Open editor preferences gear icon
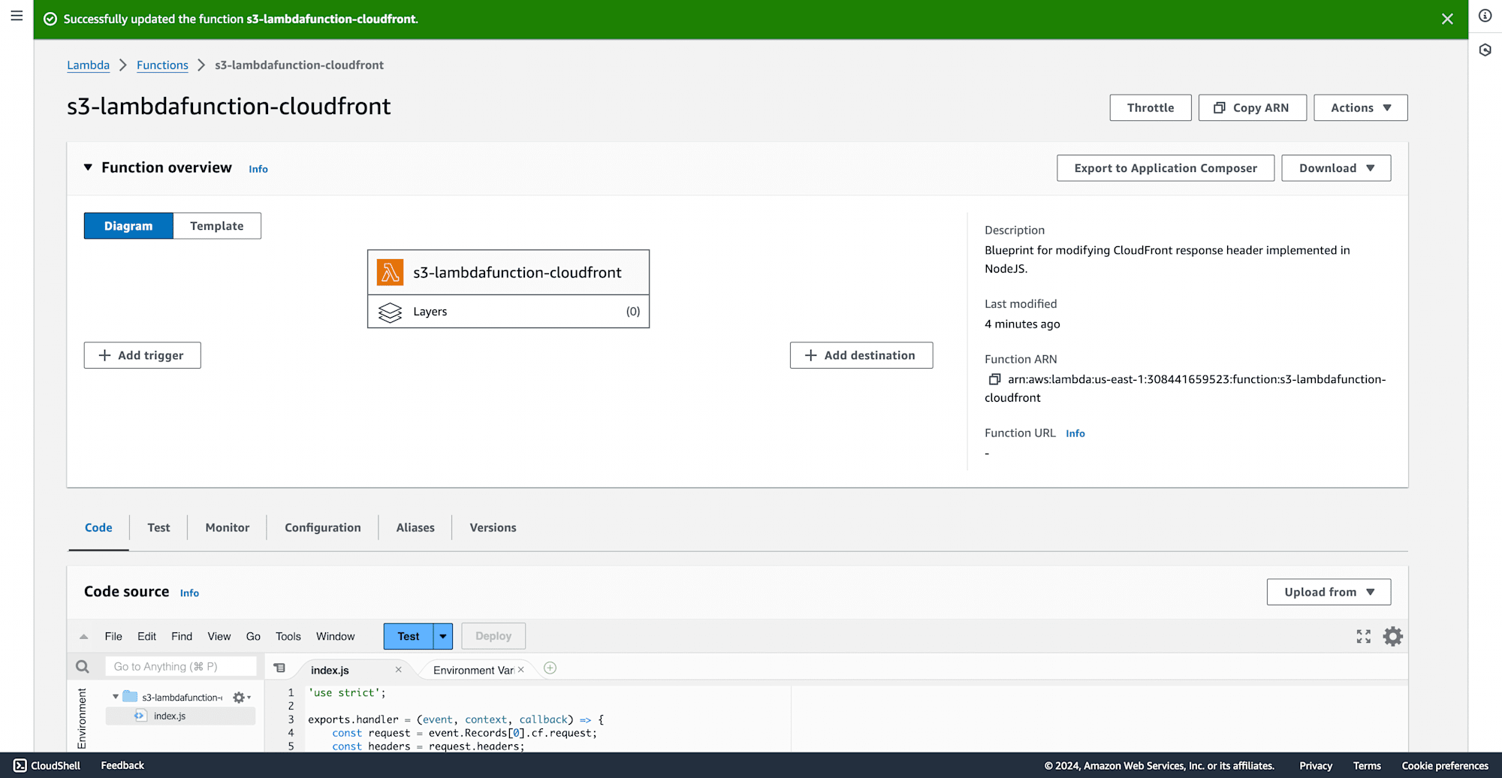Screen dimensions: 1502x778 [x=1393, y=637]
